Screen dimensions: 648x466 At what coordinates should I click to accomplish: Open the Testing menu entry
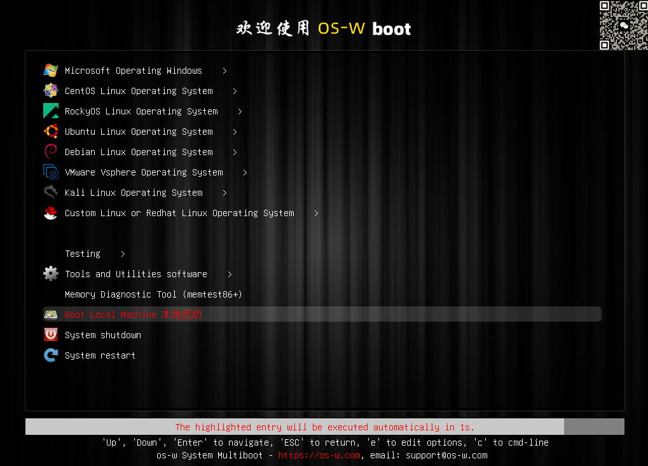(83, 254)
